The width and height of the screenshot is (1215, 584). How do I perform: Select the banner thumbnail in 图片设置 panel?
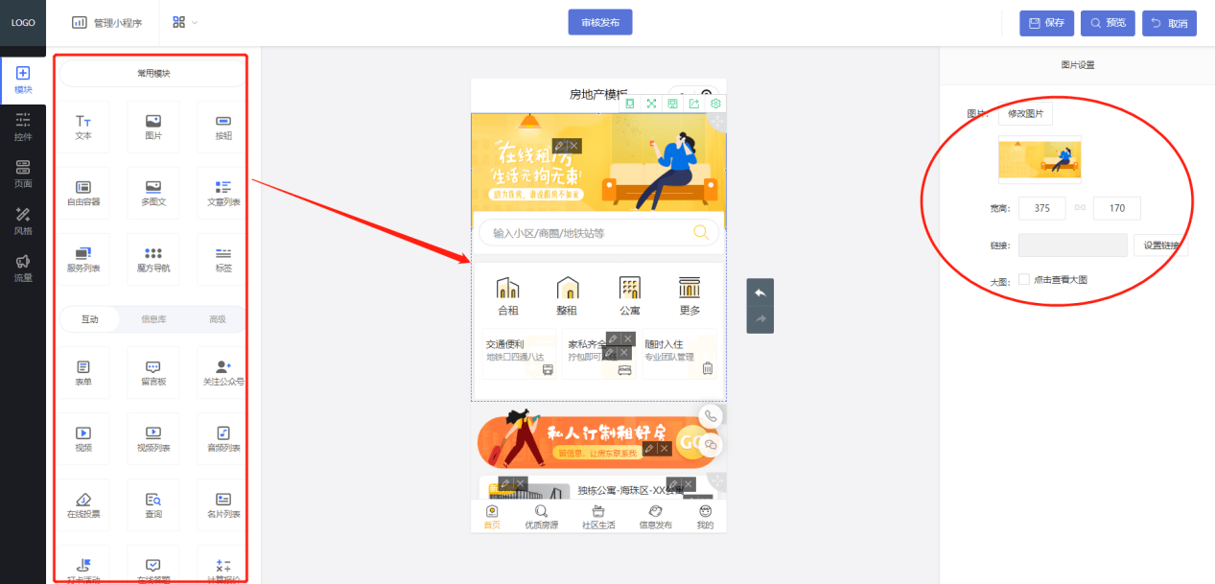(1040, 159)
